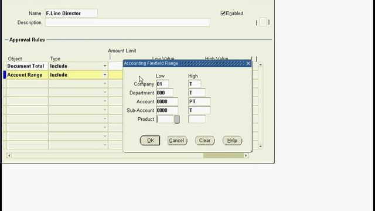
Task: Select the Account Range object cell
Action: 27,75
